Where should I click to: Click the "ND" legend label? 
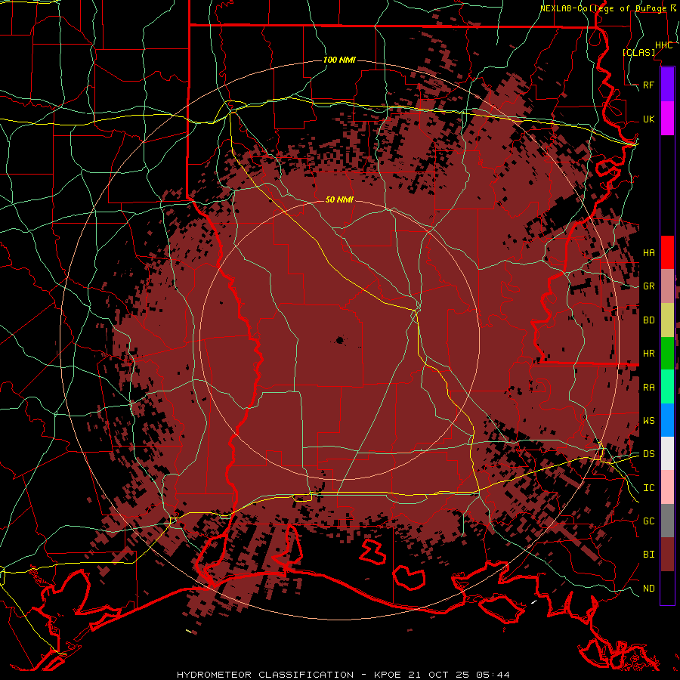(648, 589)
